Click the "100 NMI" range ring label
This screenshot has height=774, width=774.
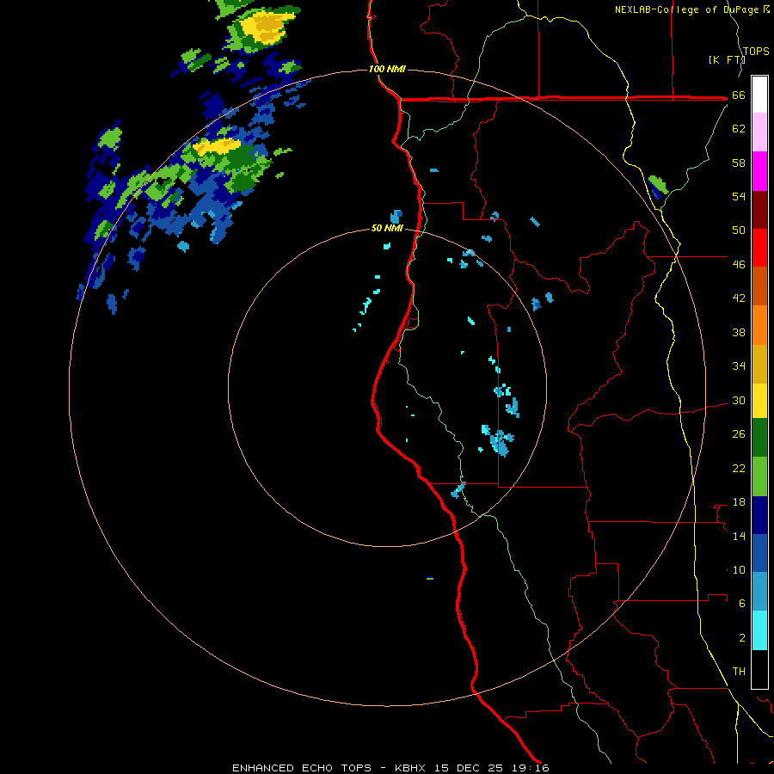(x=387, y=69)
